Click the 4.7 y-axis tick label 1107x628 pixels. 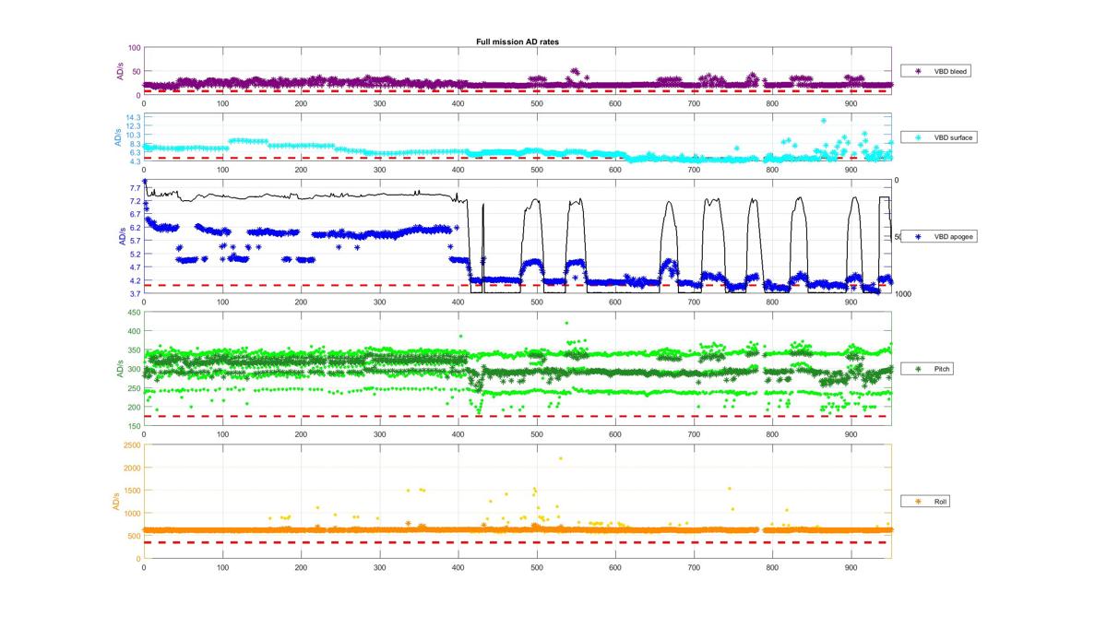pyautogui.click(x=136, y=267)
